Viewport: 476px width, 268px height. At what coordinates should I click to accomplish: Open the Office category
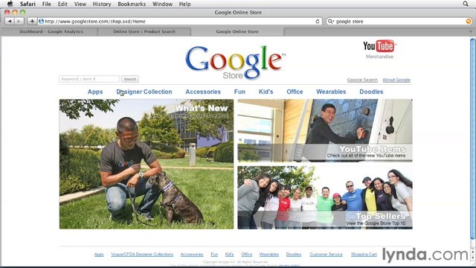295,92
